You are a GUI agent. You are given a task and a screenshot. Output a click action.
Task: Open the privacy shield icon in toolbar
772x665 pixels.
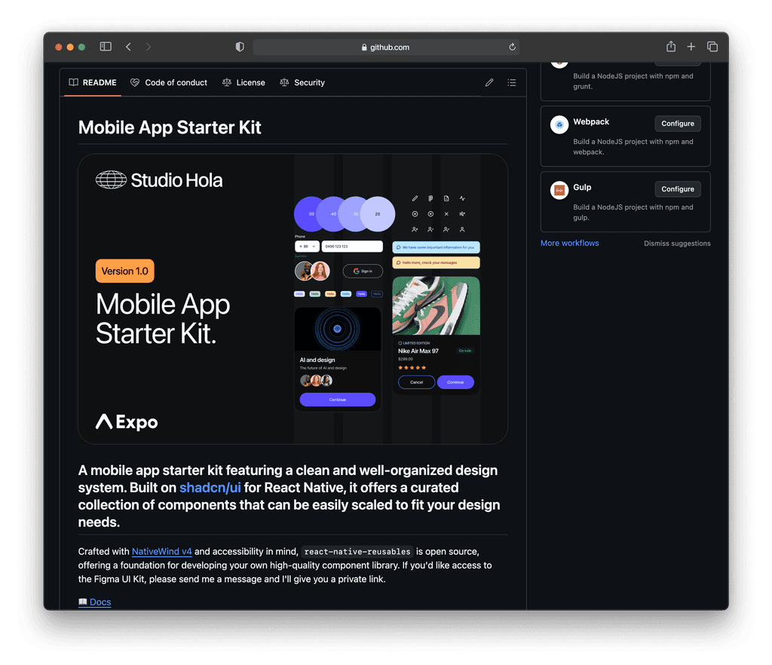pyautogui.click(x=240, y=47)
